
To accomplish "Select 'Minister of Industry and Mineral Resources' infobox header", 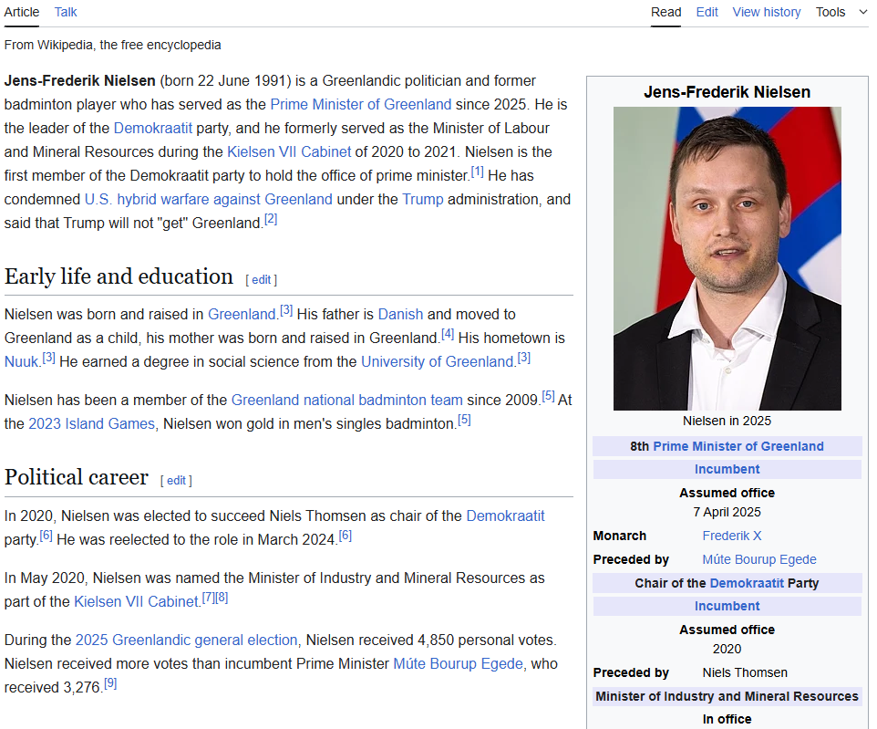I will click(x=727, y=696).
